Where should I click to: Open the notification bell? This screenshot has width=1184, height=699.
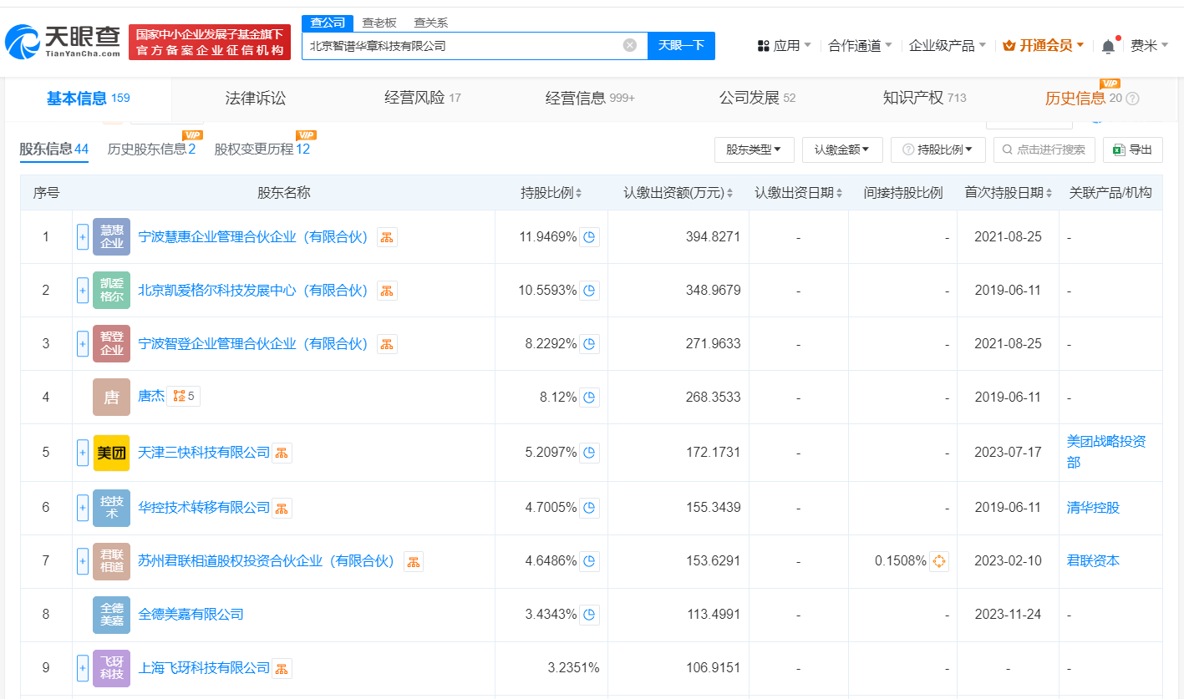(x=1108, y=46)
